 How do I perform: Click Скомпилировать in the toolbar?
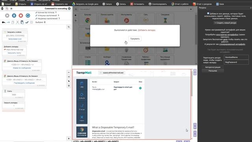click(x=157, y=4)
